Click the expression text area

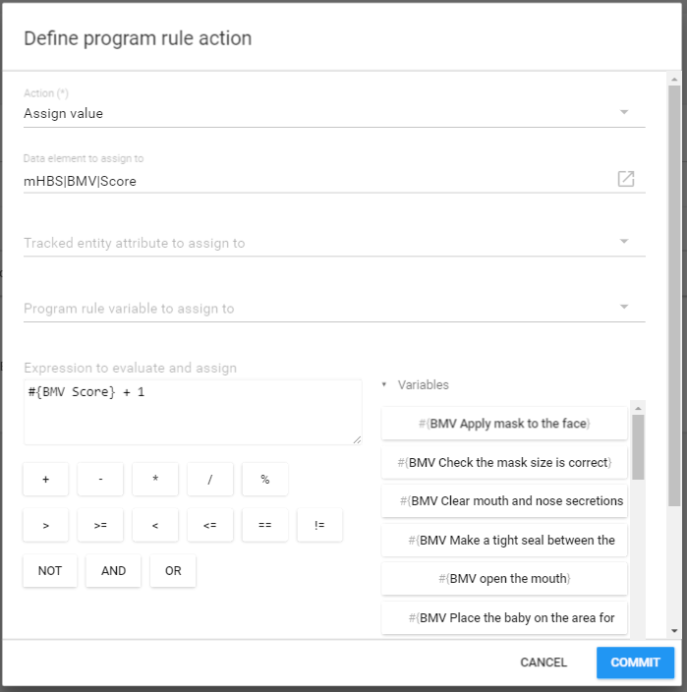(x=193, y=412)
